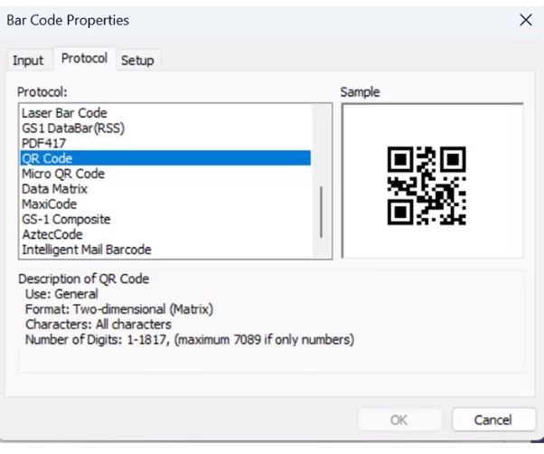The image size is (544, 454).
Task: Pick PDF417 from the protocol list
Action: coord(43,143)
